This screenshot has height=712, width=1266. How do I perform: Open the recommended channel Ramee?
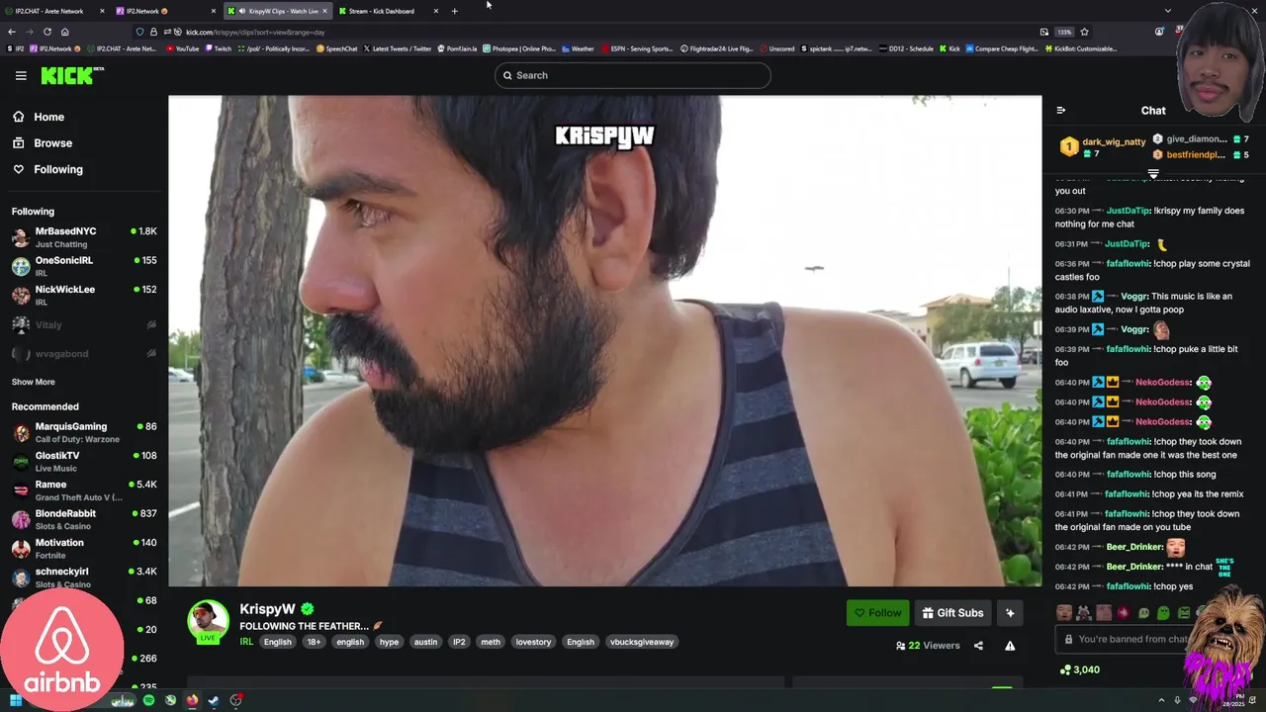(x=84, y=490)
